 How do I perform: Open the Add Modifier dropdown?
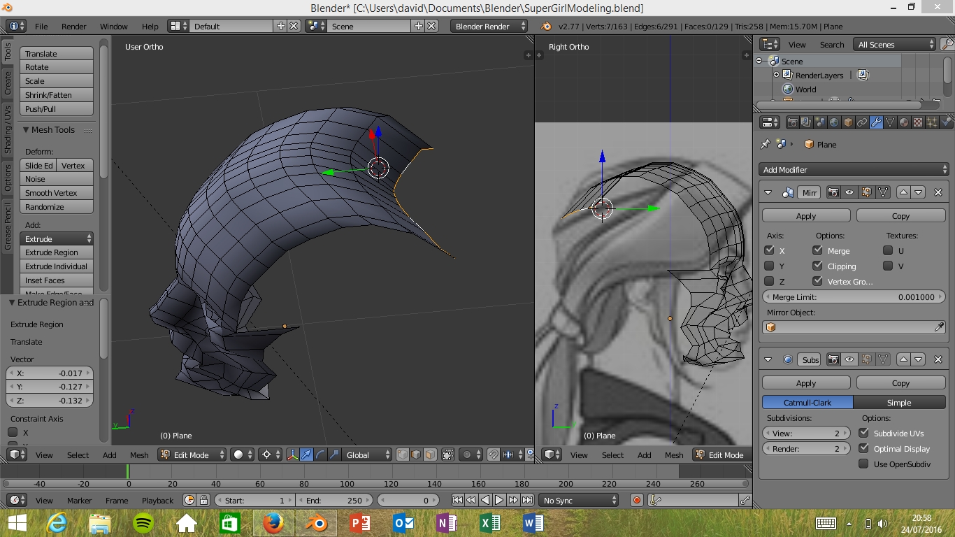coord(853,170)
